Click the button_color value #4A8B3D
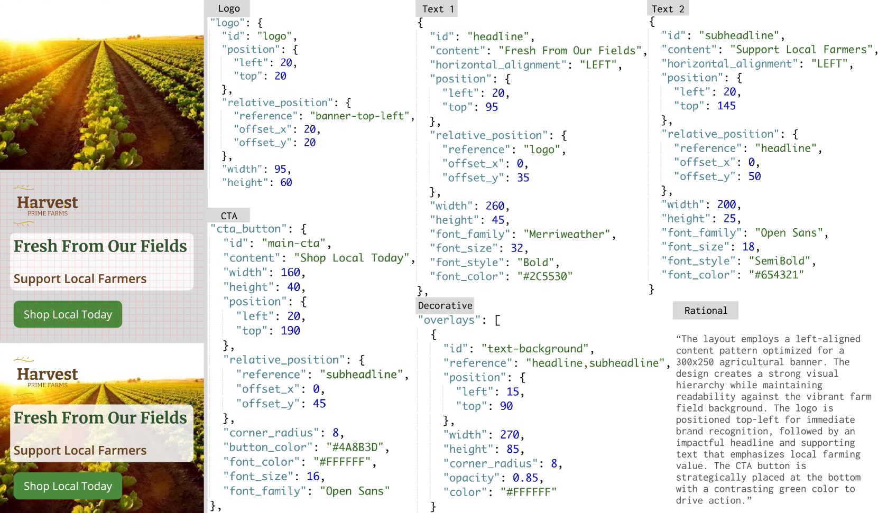Screen dimensions: 878x513 pos(355,447)
